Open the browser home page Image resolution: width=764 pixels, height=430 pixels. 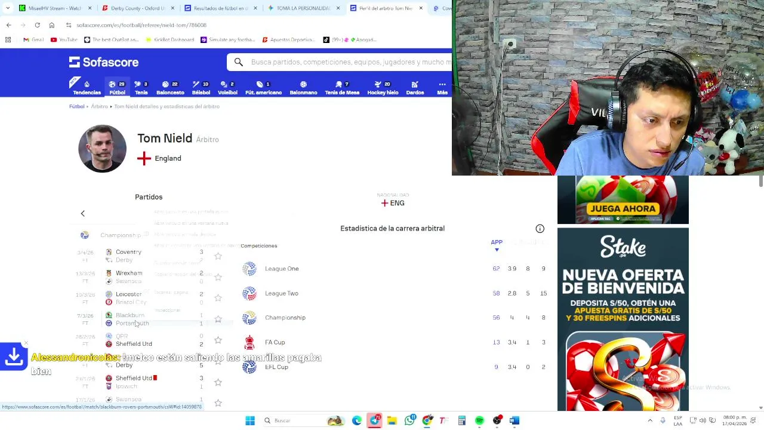[x=51, y=25]
